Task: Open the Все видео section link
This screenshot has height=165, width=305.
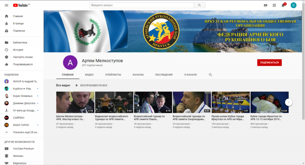Action: tap(63, 85)
